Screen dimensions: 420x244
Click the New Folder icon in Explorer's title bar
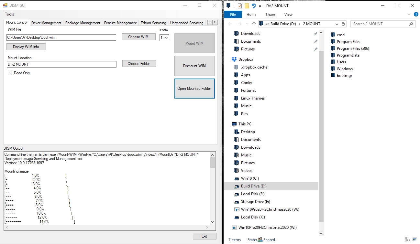click(247, 6)
